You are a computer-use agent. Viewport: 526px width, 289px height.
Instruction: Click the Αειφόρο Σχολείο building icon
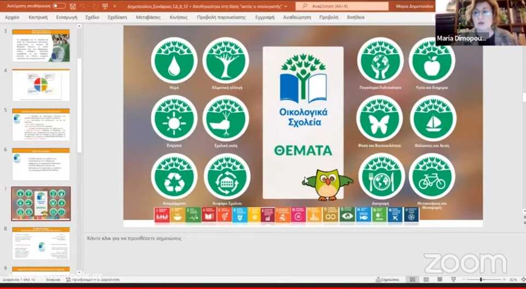(x=227, y=176)
